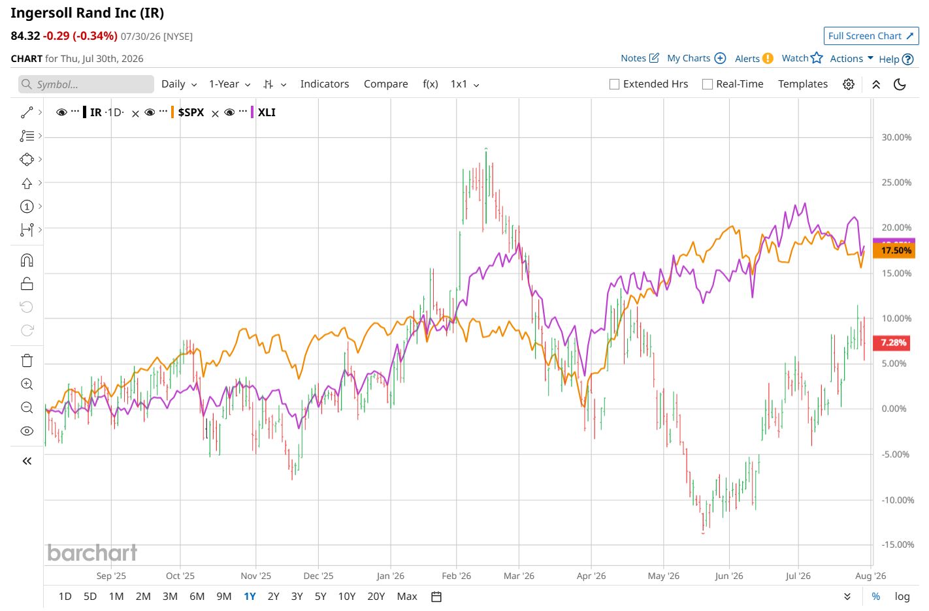Remove the $SPX comparison with its X
Image resolution: width=929 pixels, height=611 pixels.
coord(215,113)
